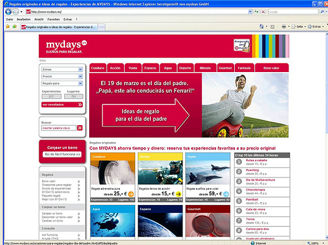The image size is (328, 245).
Task: Click the RSS feeds toolbar icon
Action: [272, 27]
